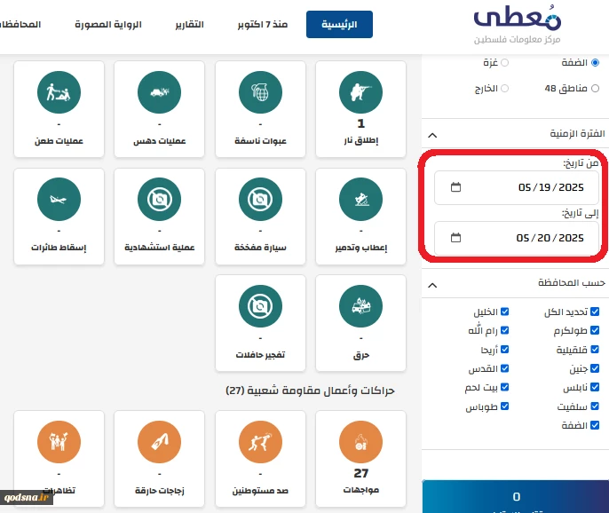Click the إسقاط طائرات aircraft downing icon
Viewport: 609px width, 513px height.
click(x=59, y=199)
